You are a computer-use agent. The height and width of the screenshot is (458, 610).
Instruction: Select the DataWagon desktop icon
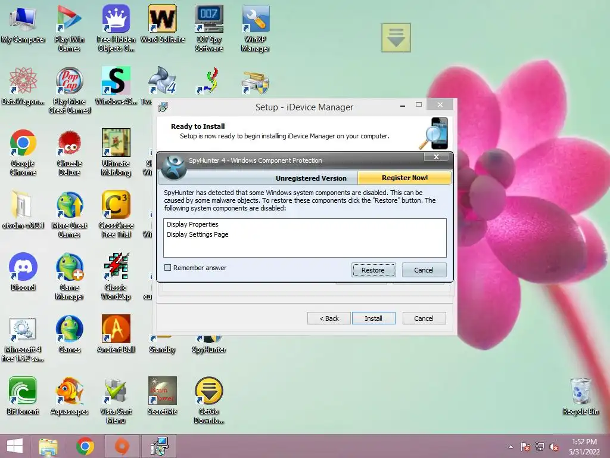coord(23,86)
